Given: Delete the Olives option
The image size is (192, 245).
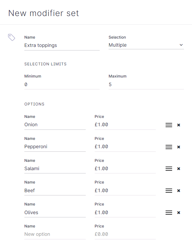Looking at the screenshot, I should point(179,213).
